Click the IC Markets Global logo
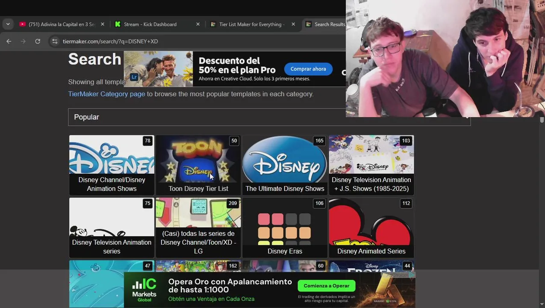545x308 pixels. [x=144, y=290]
